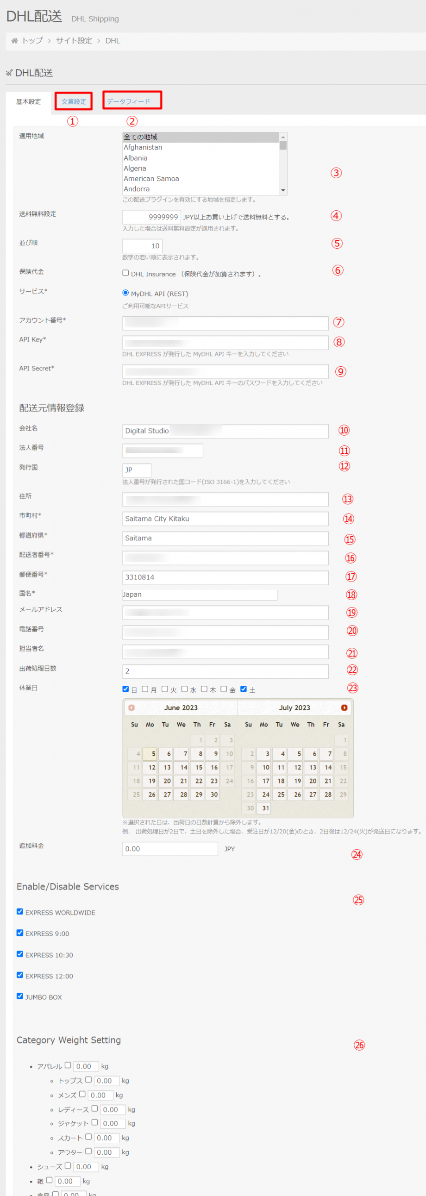Select Albania in the region list
This screenshot has width=426, height=1196.
136,158
